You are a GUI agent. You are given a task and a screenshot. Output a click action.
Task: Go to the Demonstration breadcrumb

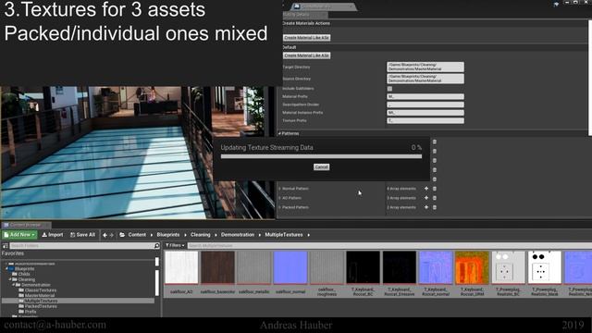click(x=238, y=235)
